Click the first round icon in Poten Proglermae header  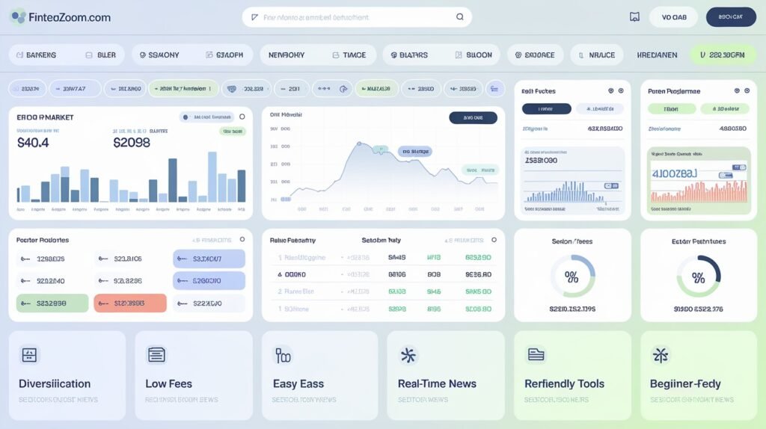[737, 90]
